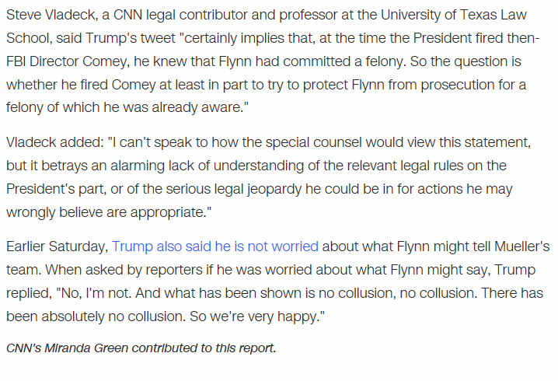The width and height of the screenshot is (558, 381).
Task: Click the name 'Steve Vladeck' opening the article
Action: click(x=51, y=15)
